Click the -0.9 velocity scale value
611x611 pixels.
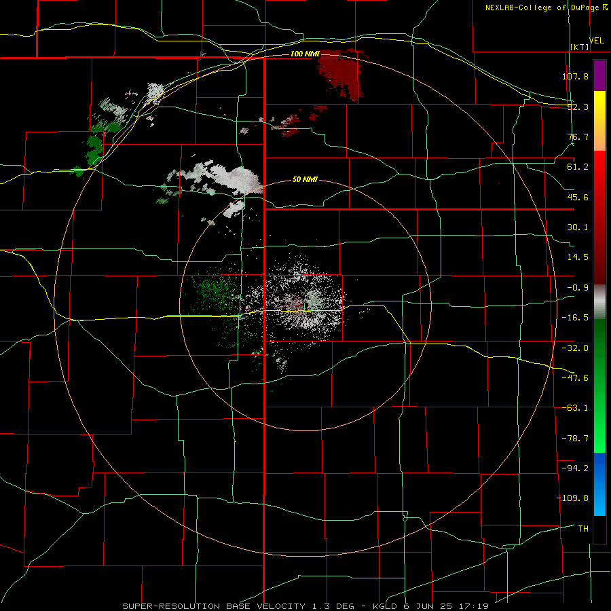(578, 288)
